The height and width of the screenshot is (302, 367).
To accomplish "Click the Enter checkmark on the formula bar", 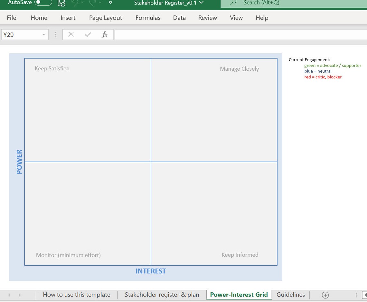I will click(88, 34).
